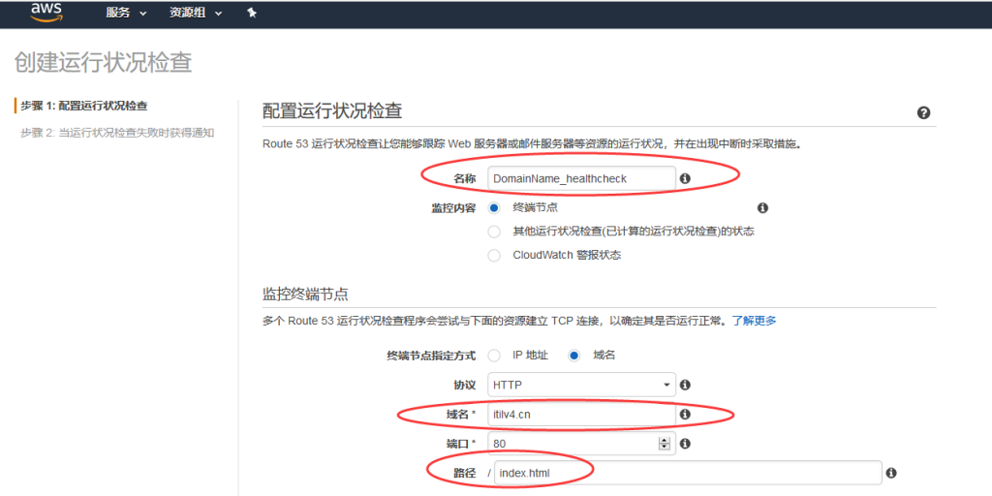Open the AWS logo home
This screenshot has width=992, height=496.
46,12
